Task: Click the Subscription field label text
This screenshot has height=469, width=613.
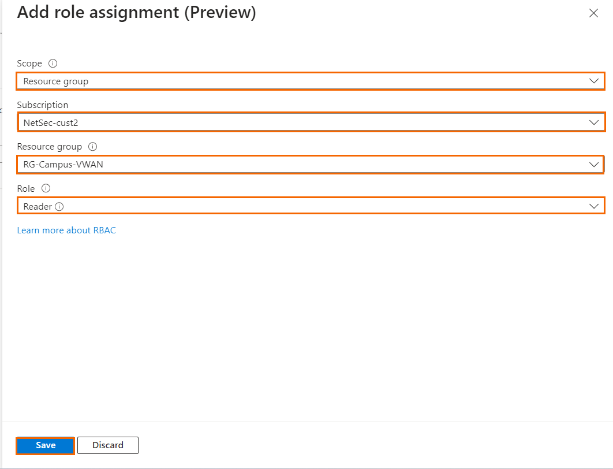Action: pos(43,105)
